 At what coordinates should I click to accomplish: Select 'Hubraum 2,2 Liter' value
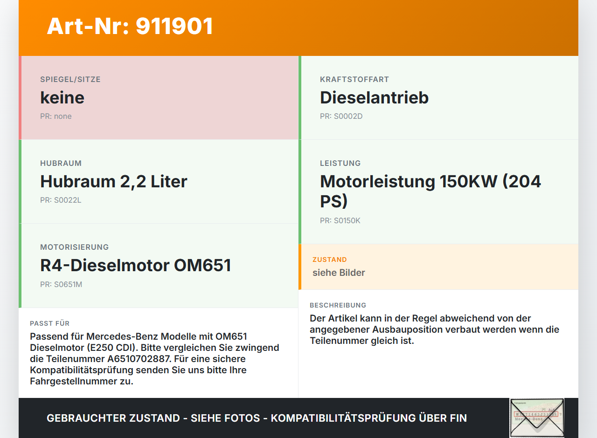click(x=114, y=181)
